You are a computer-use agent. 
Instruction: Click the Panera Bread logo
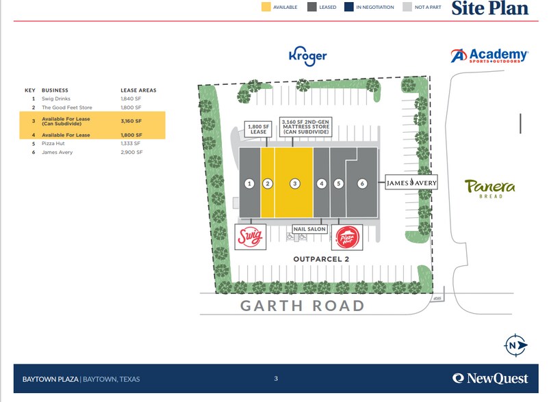489,188
